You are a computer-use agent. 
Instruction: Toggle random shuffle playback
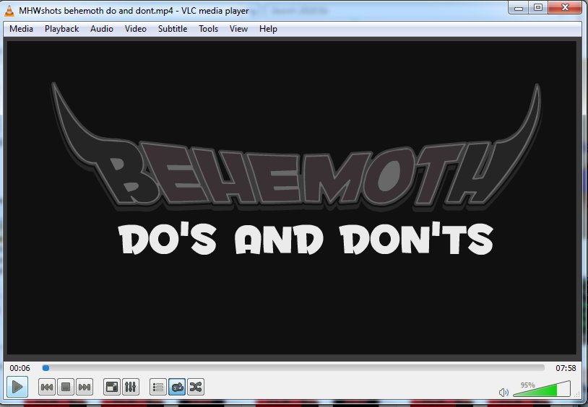point(196,387)
